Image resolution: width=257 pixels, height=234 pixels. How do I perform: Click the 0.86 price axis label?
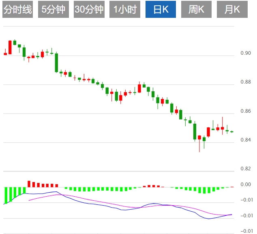(245, 111)
